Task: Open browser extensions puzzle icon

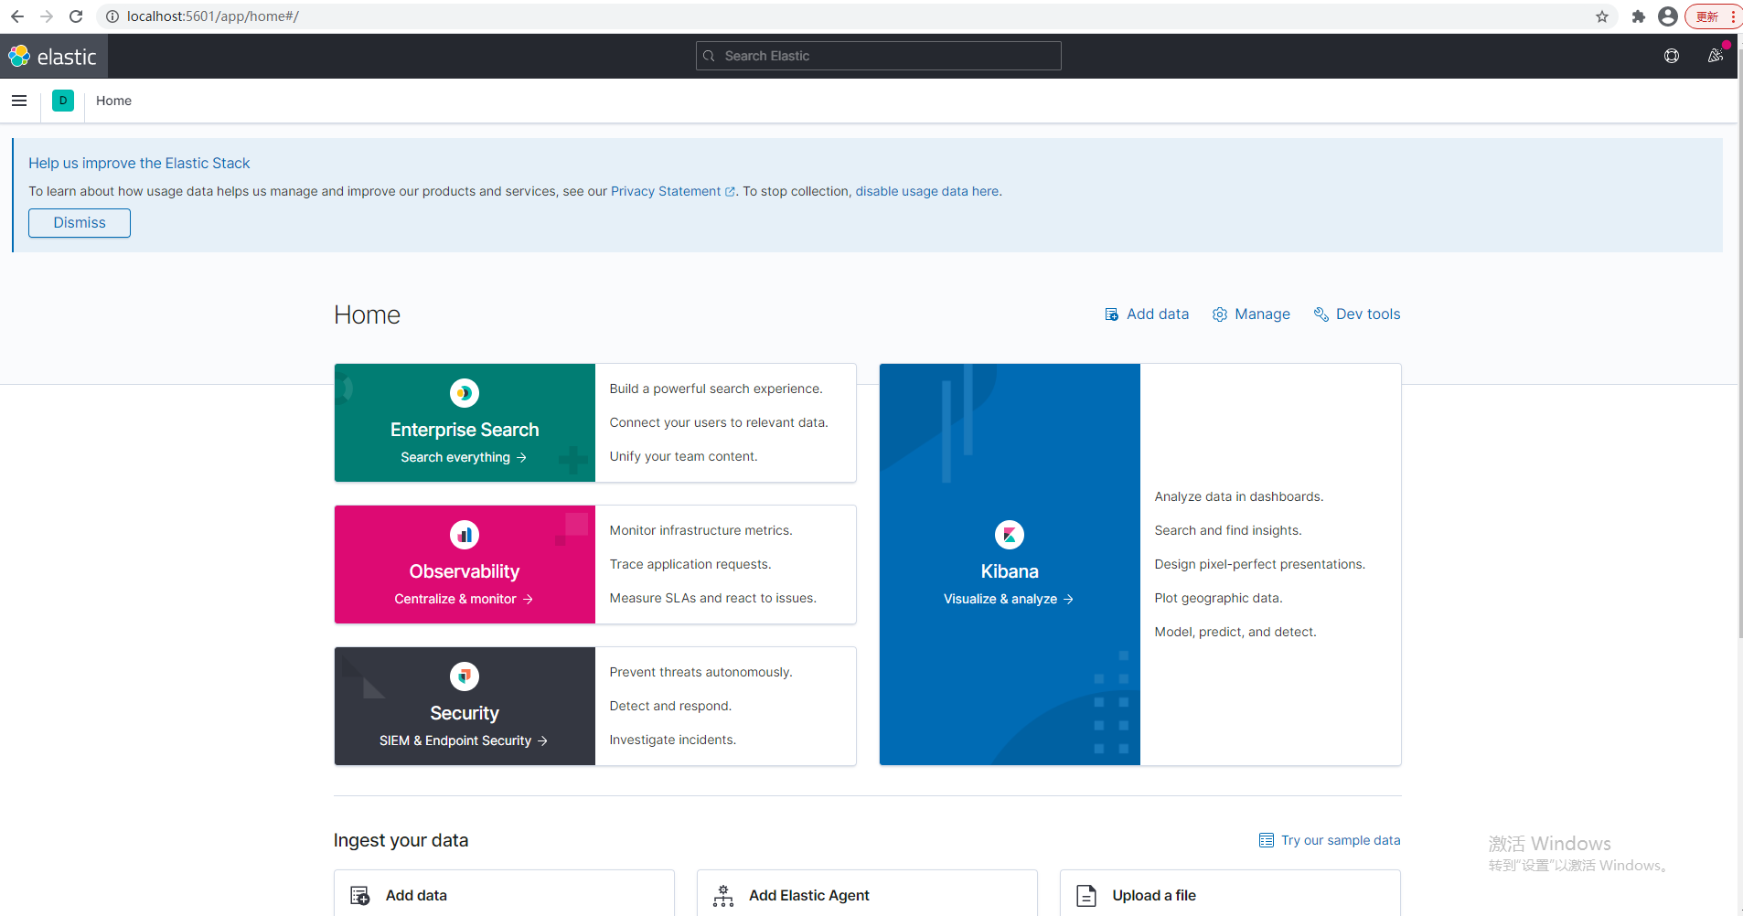Action: (x=1639, y=16)
